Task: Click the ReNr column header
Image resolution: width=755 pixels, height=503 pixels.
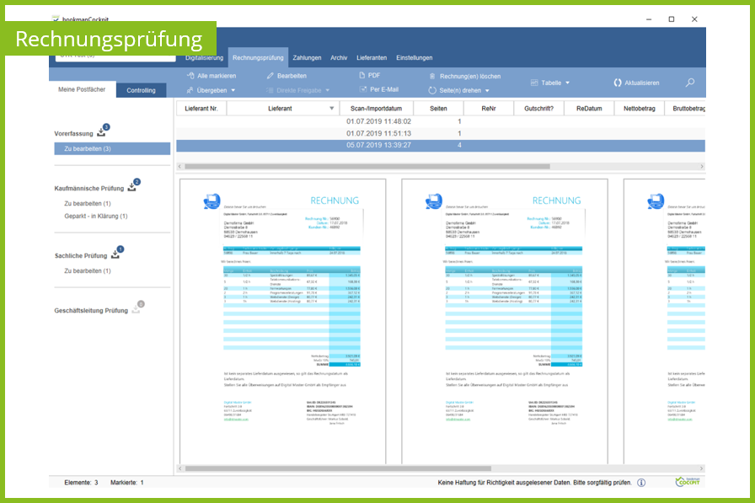Action: (x=488, y=109)
